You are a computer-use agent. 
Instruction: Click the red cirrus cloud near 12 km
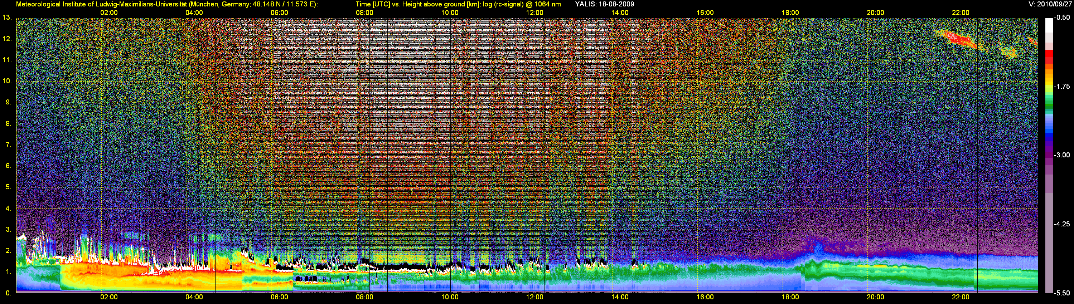959,39
